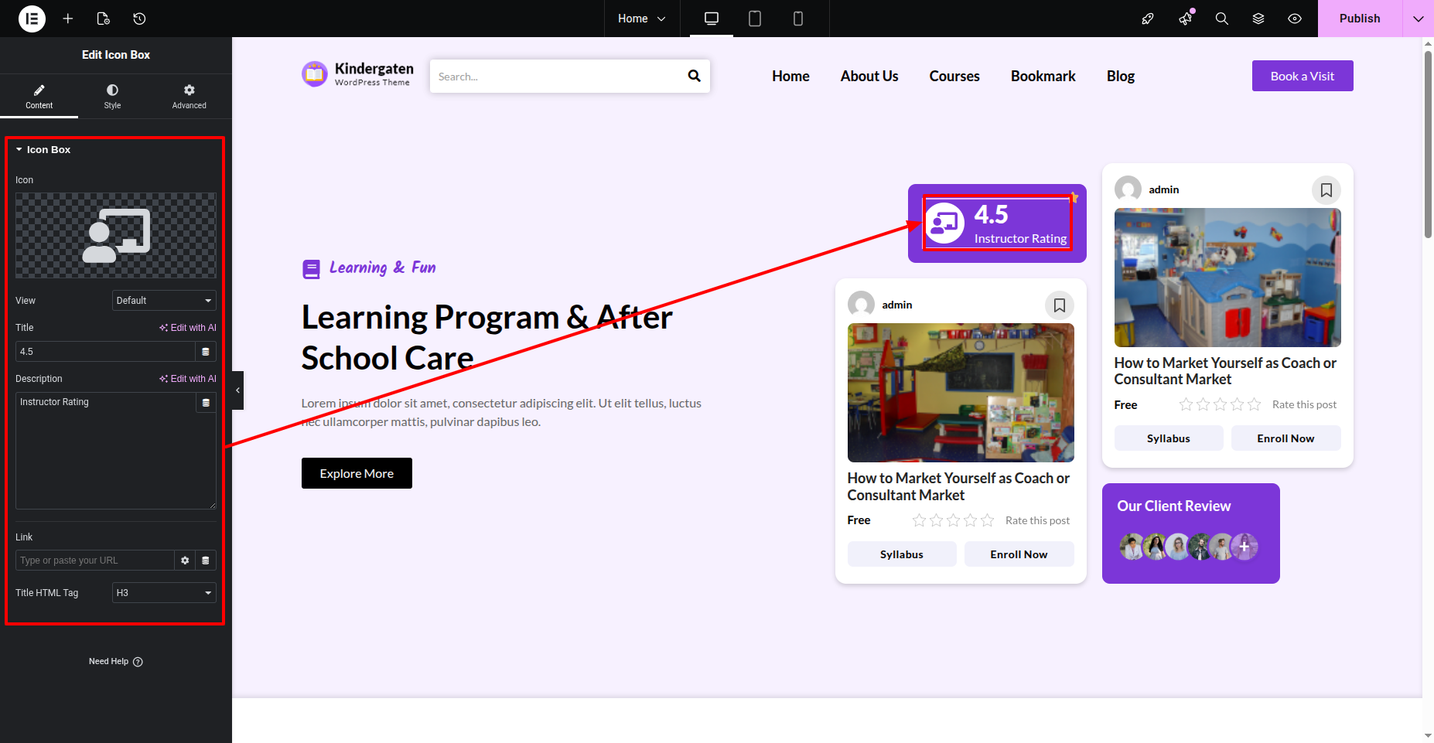This screenshot has height=743, width=1434.
Task: Click the Add Element plus icon
Action: [68, 19]
